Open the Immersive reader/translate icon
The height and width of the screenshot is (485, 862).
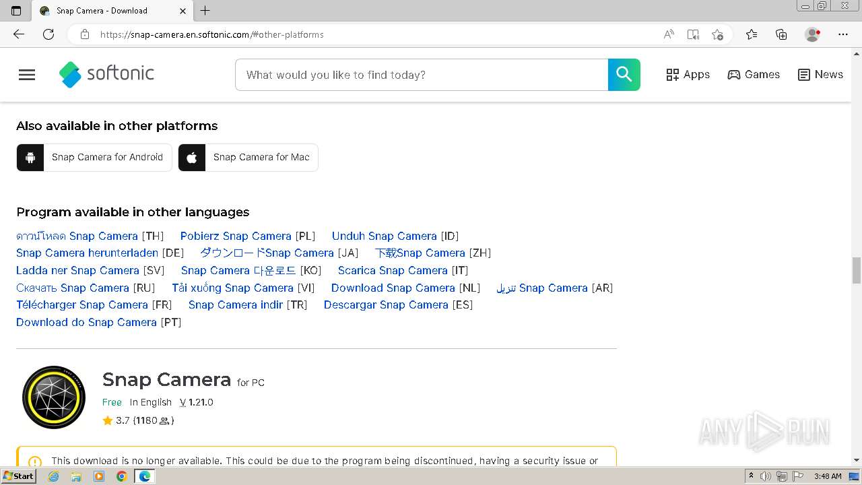click(x=693, y=34)
